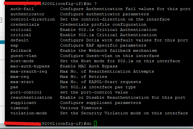Select the authenticator command text
Image resolution: width=193 pixels, height=129 pixels.
(27, 14)
